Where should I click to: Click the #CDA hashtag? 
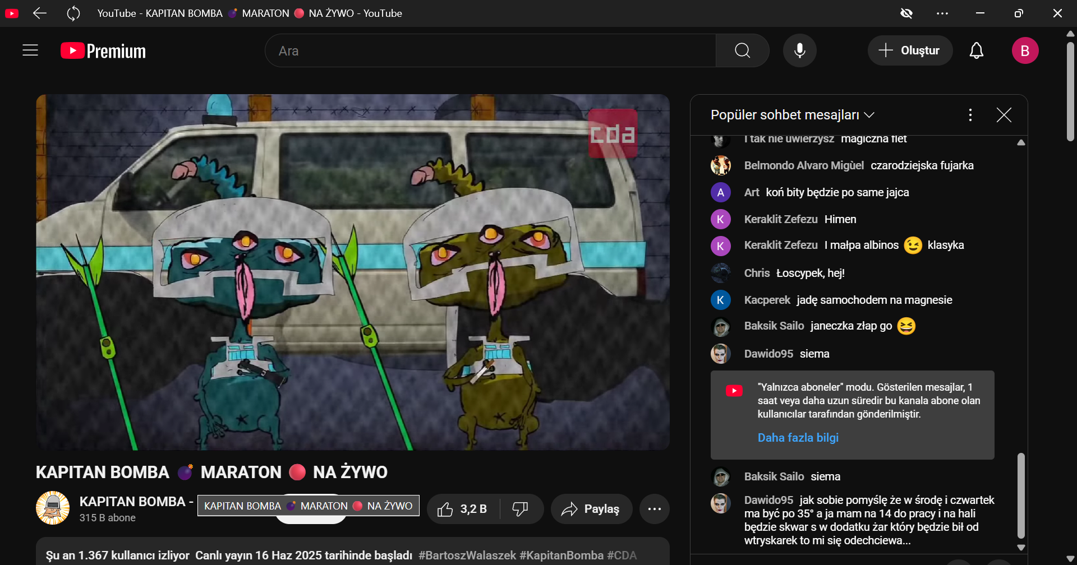[622, 555]
